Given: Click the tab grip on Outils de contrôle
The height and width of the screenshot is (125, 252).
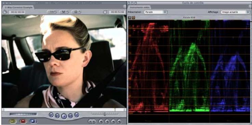Looking at the screenshot, I should pyautogui.click(x=250, y=6).
